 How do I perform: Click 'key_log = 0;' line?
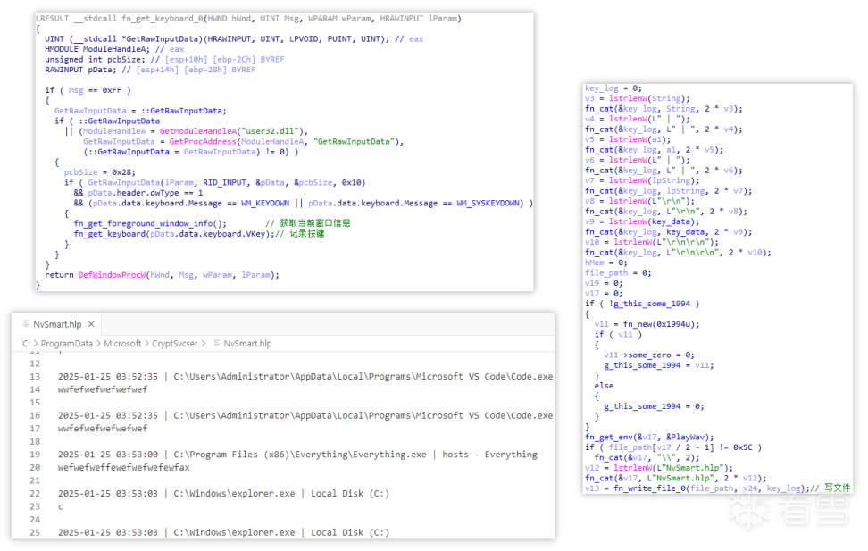pyautogui.click(x=613, y=88)
